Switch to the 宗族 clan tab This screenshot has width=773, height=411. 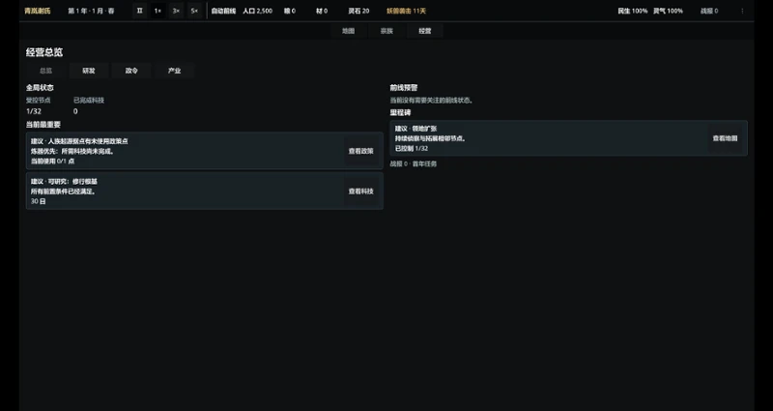pyautogui.click(x=386, y=31)
